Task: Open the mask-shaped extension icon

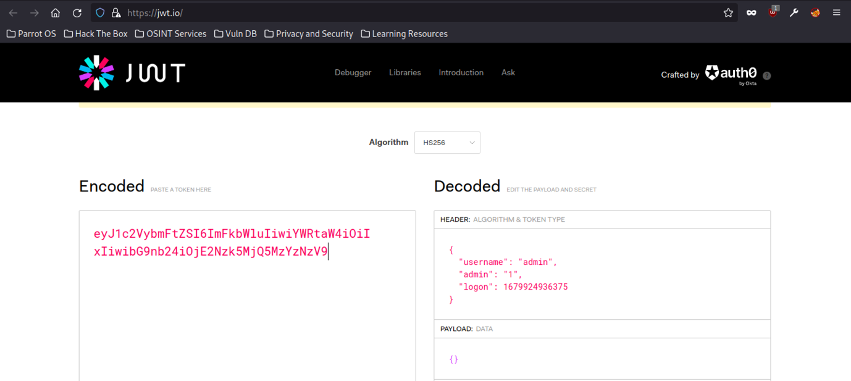Action: click(751, 13)
